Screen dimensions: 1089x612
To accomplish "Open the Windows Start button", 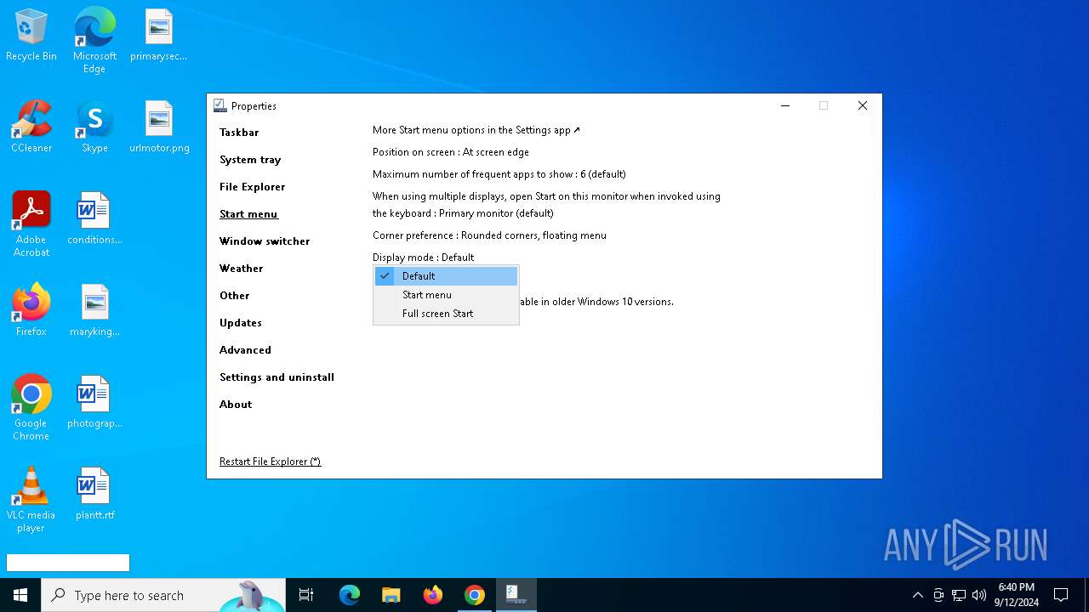I will click(20, 595).
